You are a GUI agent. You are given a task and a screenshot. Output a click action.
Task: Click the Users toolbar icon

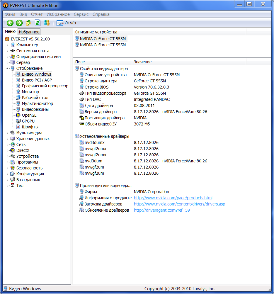click(47, 23)
